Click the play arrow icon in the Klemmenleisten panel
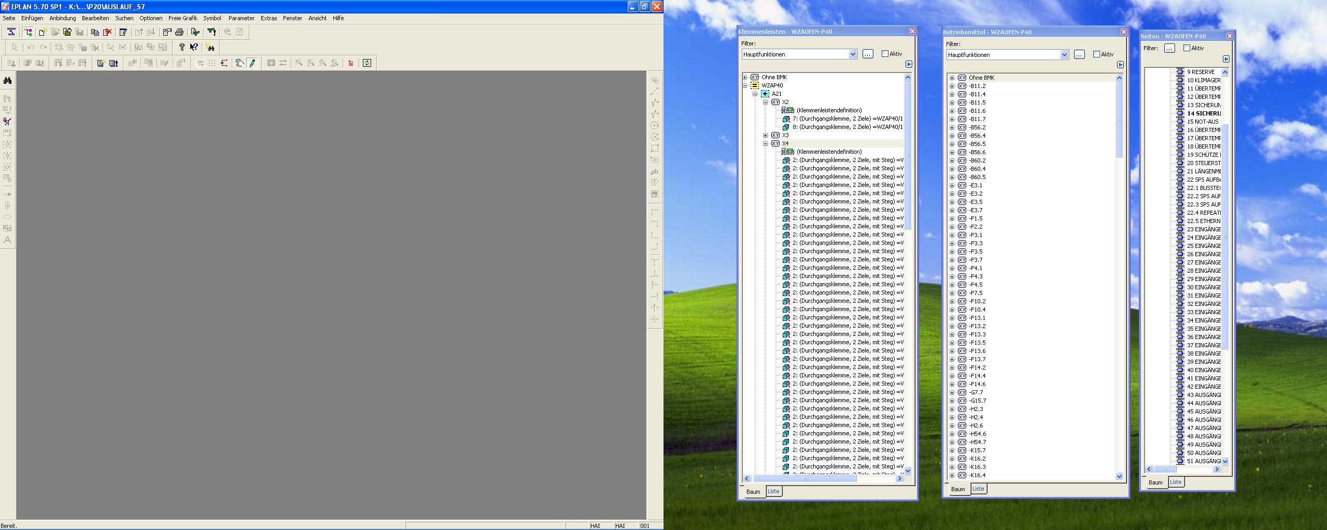 tap(909, 64)
